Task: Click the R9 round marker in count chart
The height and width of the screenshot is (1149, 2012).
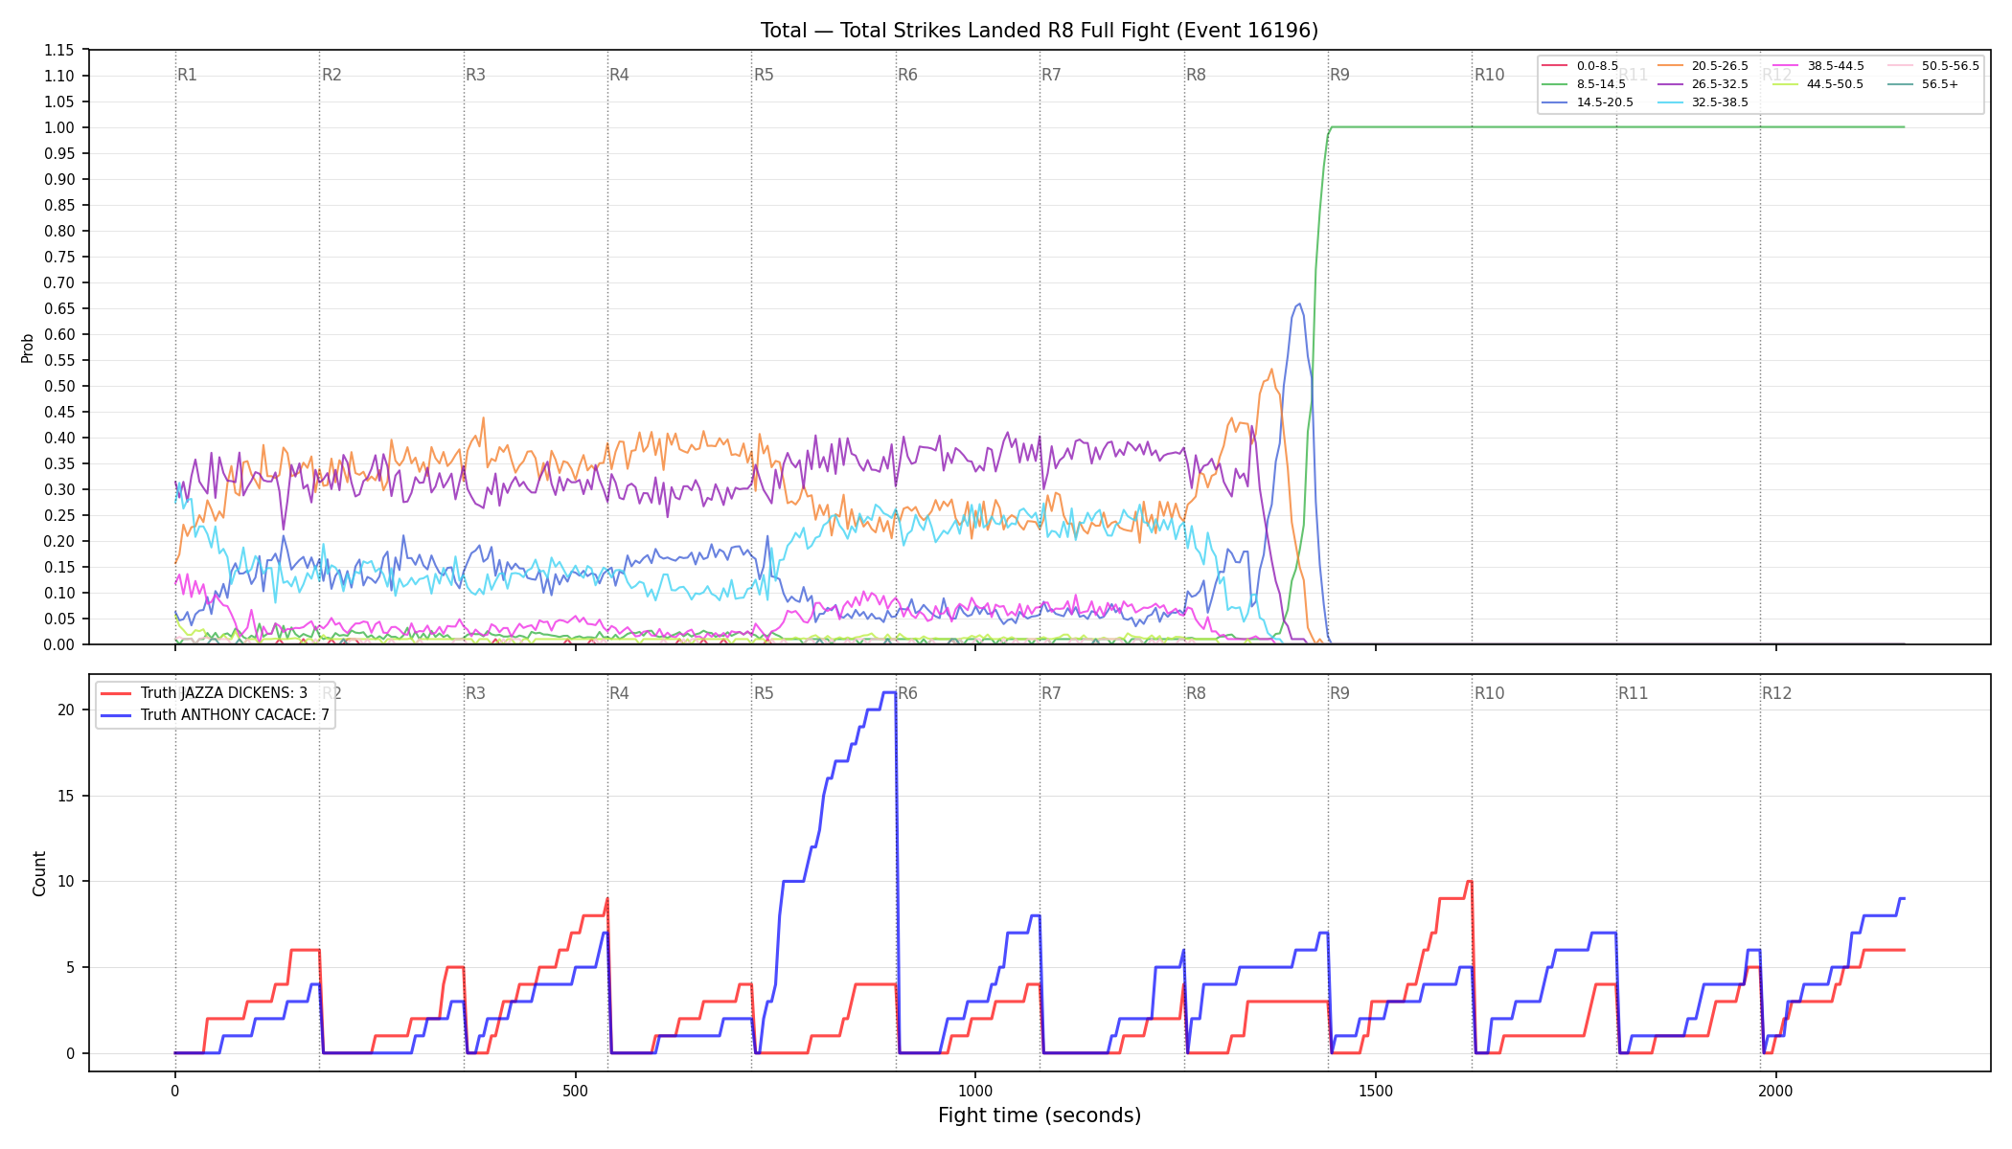Action: click(x=1339, y=693)
